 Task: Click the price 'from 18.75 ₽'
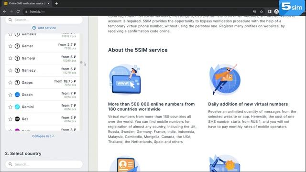(x=65, y=81)
